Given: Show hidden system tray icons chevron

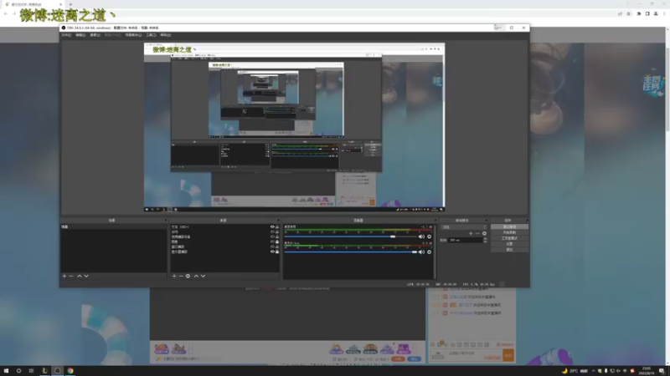Looking at the screenshot, I should point(593,371).
